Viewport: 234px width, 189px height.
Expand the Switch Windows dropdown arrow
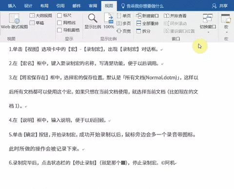click(x=208, y=32)
